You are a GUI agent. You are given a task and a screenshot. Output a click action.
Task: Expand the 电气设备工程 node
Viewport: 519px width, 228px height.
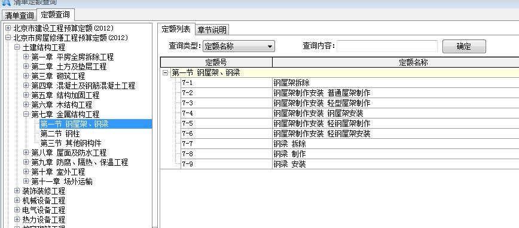coord(17,210)
